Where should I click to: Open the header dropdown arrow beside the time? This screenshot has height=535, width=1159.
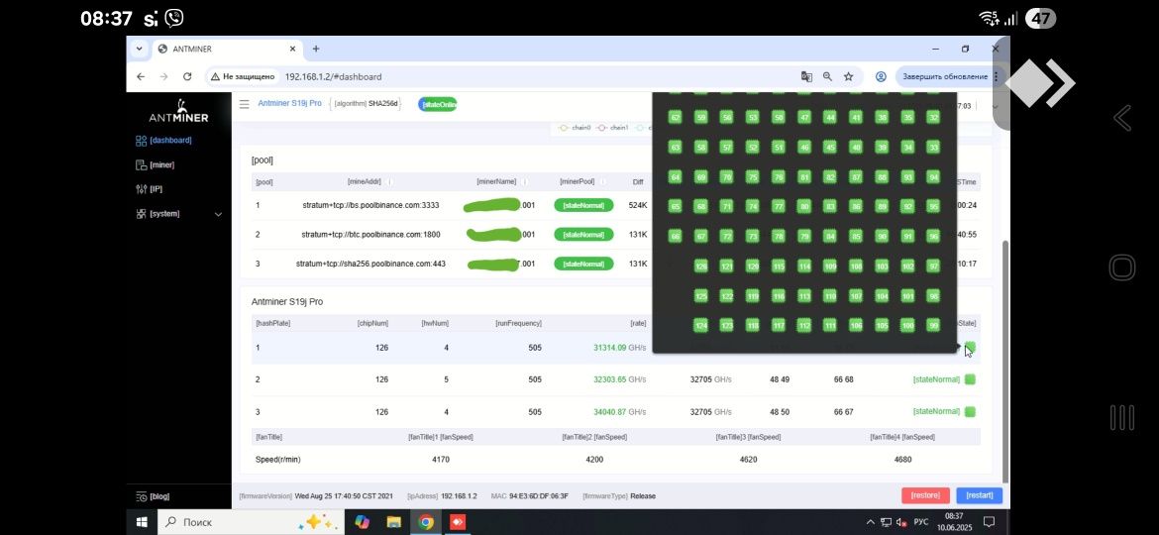pos(995,106)
